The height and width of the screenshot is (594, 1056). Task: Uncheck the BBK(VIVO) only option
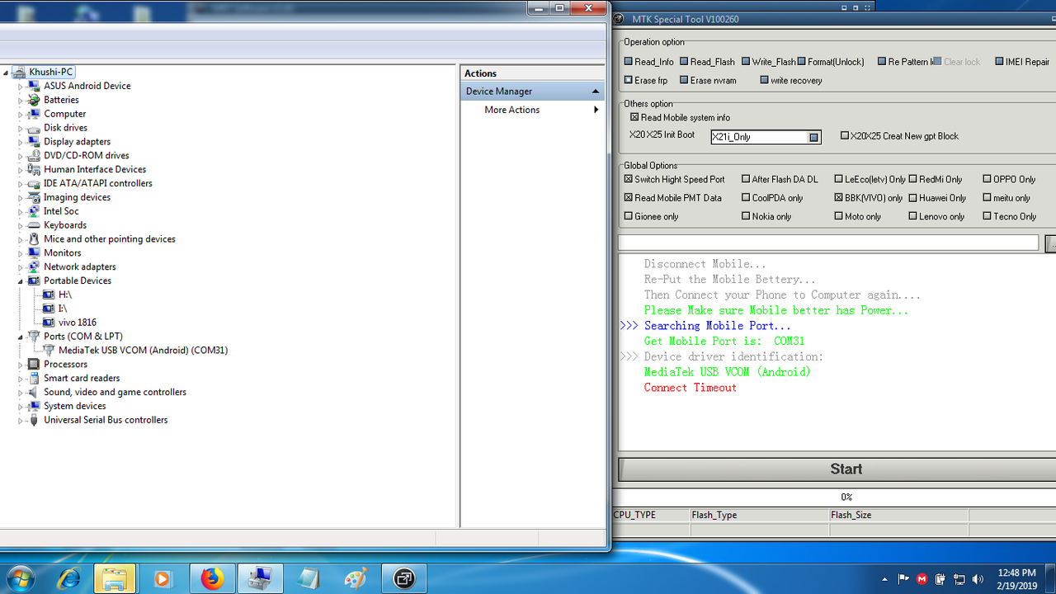click(838, 198)
